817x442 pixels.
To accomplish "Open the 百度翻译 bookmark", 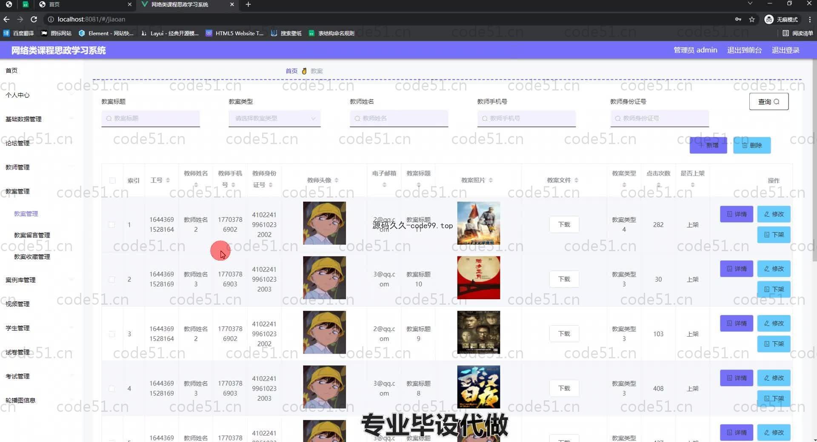I will pos(19,33).
